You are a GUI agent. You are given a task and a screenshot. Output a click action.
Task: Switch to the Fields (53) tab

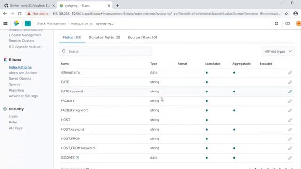(x=72, y=38)
